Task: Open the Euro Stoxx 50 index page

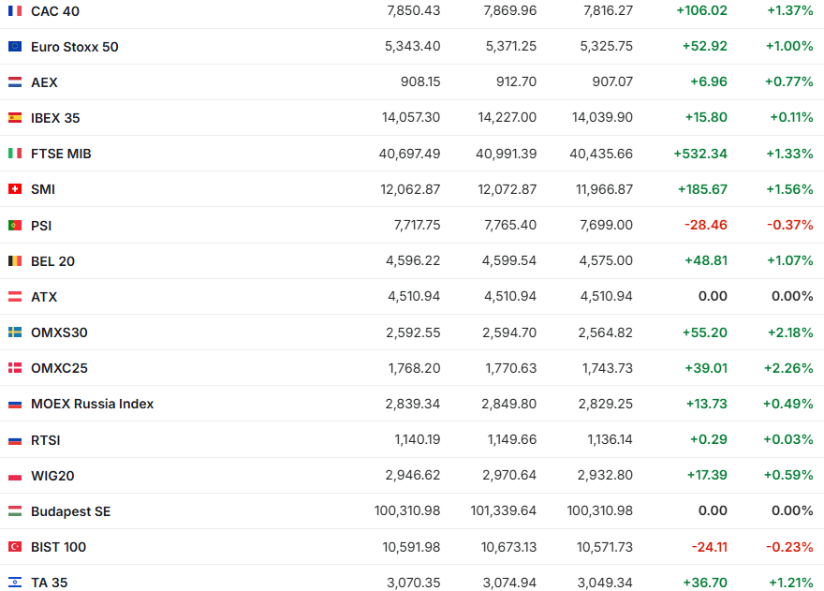Action: pos(75,47)
